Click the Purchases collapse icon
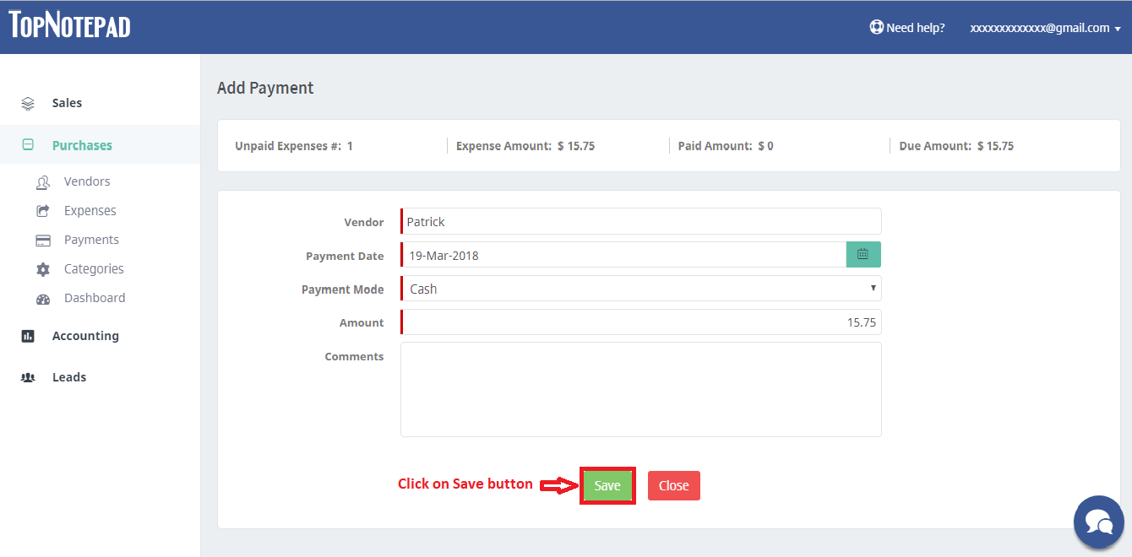 coord(28,145)
